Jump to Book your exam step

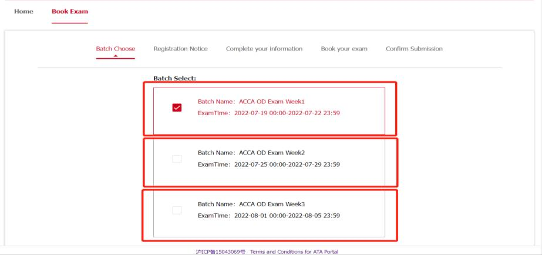tap(344, 48)
